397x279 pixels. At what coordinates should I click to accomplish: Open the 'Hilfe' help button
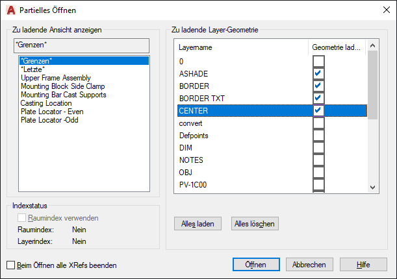coord(363,264)
